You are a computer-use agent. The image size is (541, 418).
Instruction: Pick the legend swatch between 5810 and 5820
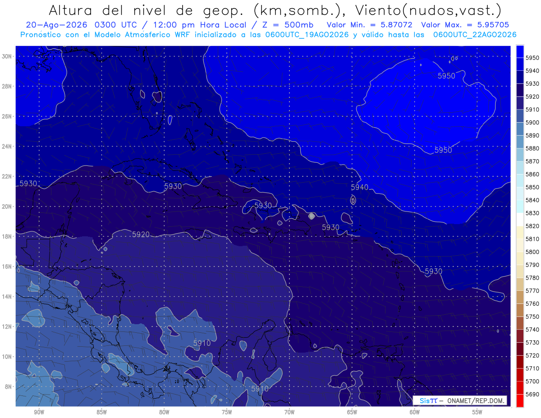520,232
